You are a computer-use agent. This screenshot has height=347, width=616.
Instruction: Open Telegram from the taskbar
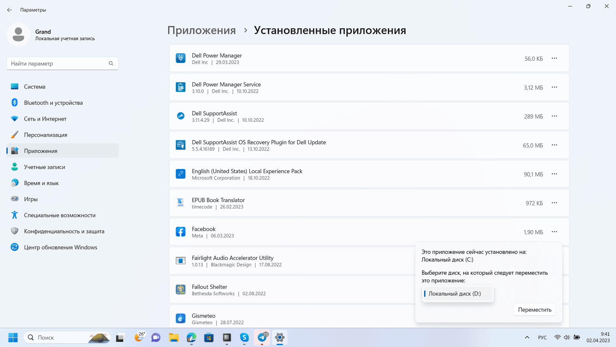point(262,337)
